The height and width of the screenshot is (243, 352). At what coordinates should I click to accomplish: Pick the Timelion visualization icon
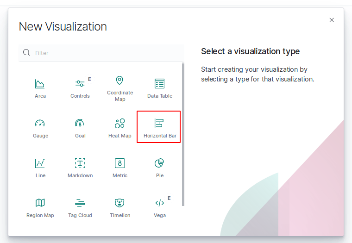coord(119,203)
